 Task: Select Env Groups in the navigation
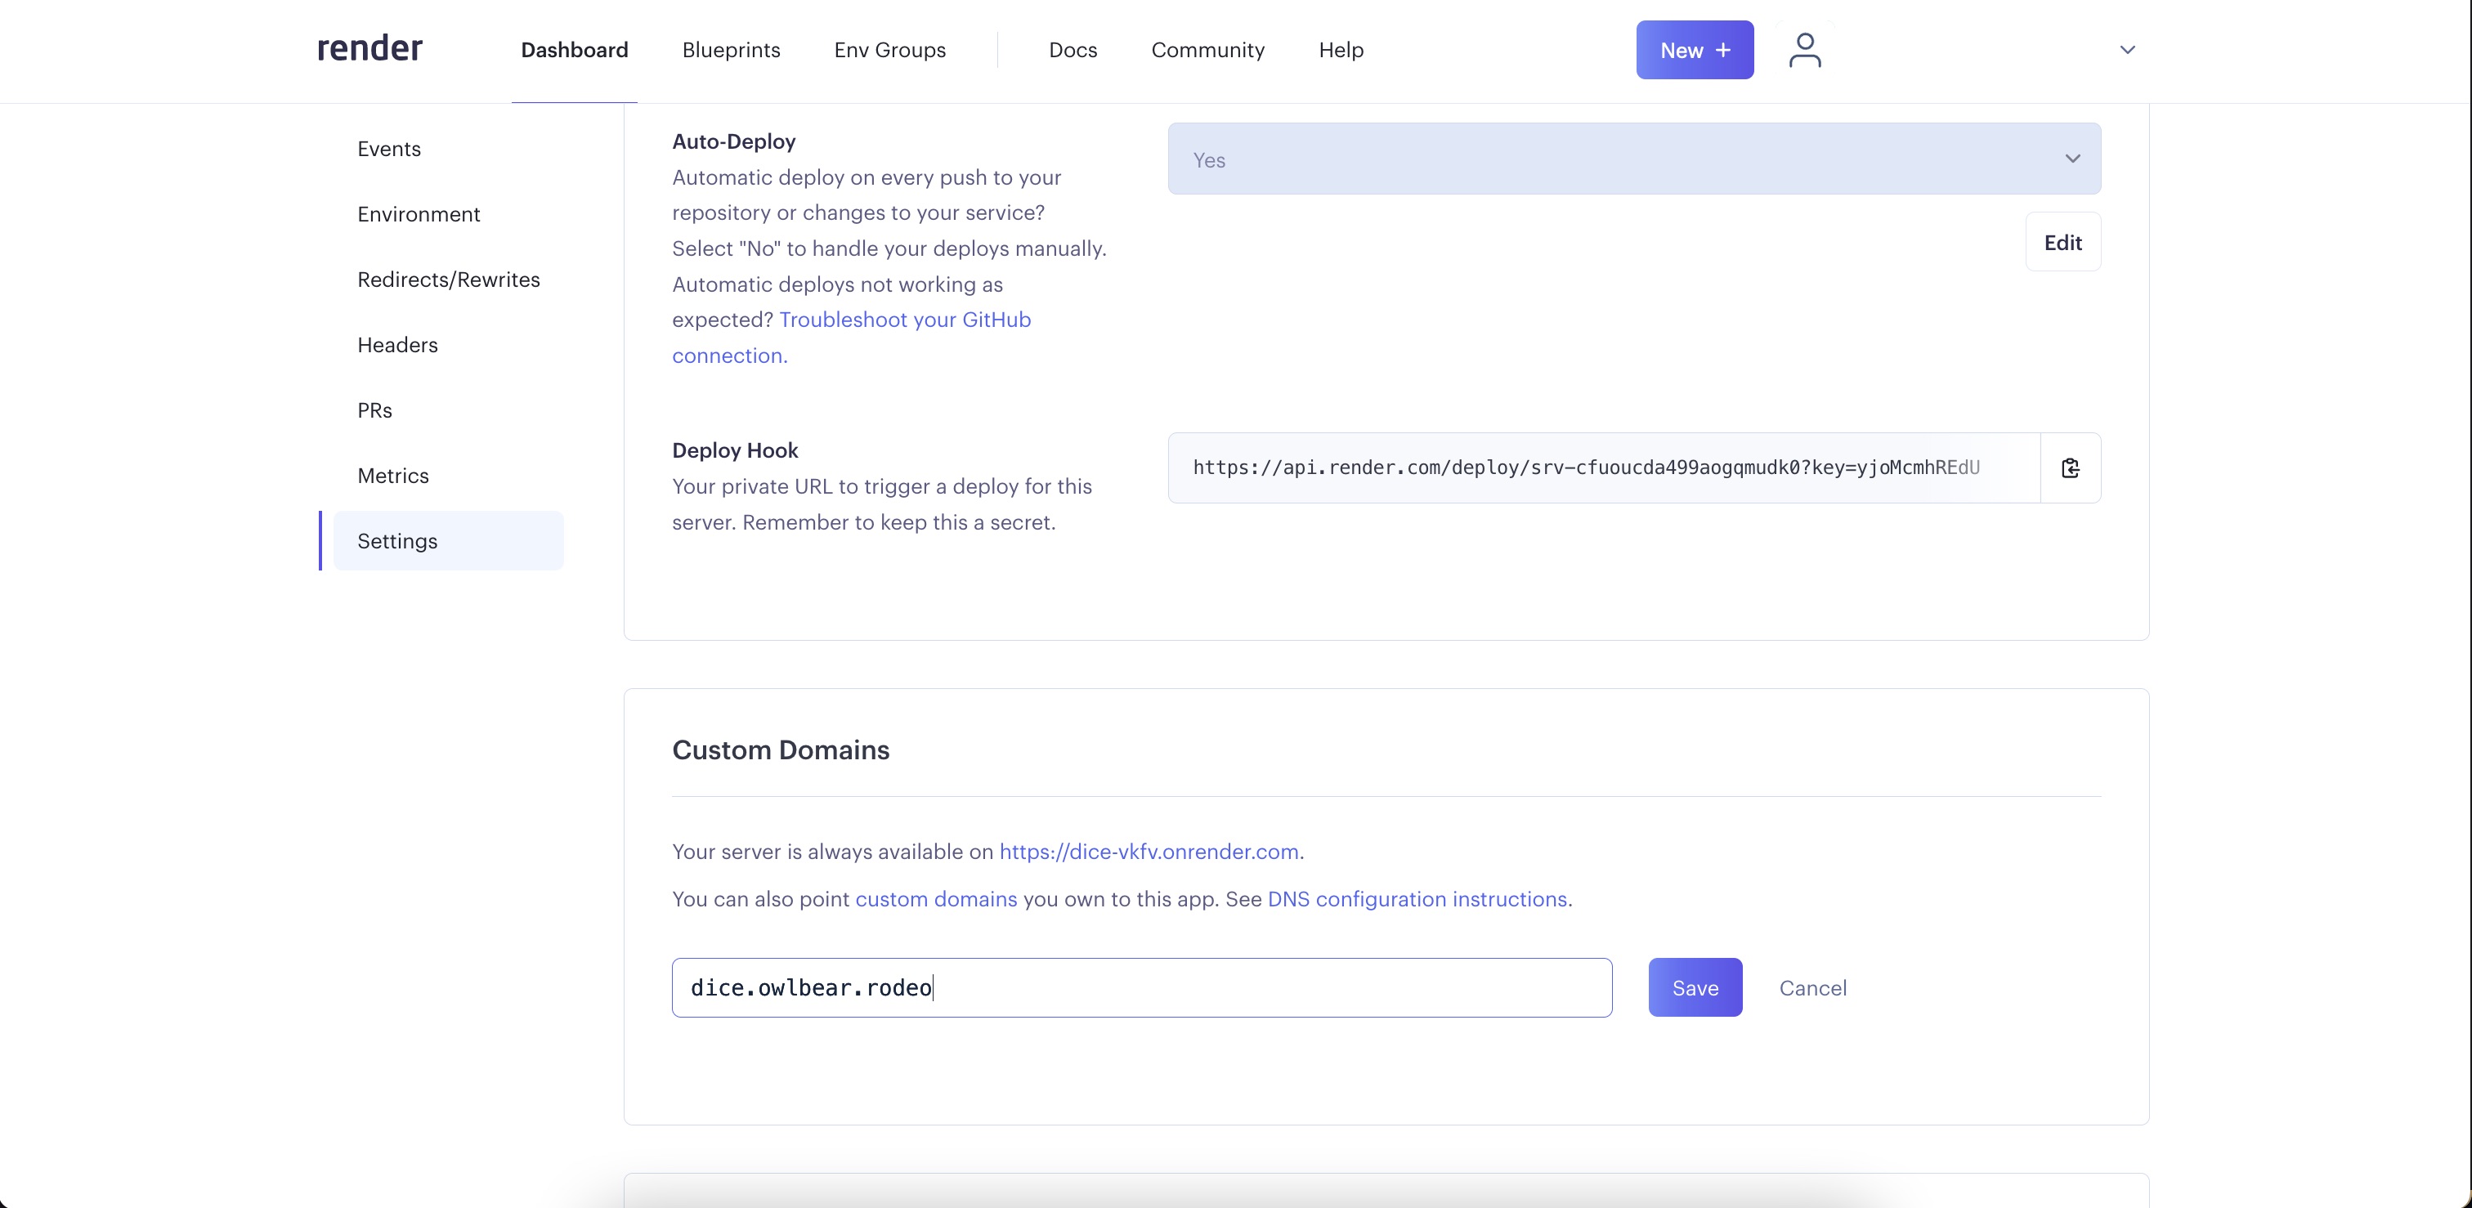(889, 49)
